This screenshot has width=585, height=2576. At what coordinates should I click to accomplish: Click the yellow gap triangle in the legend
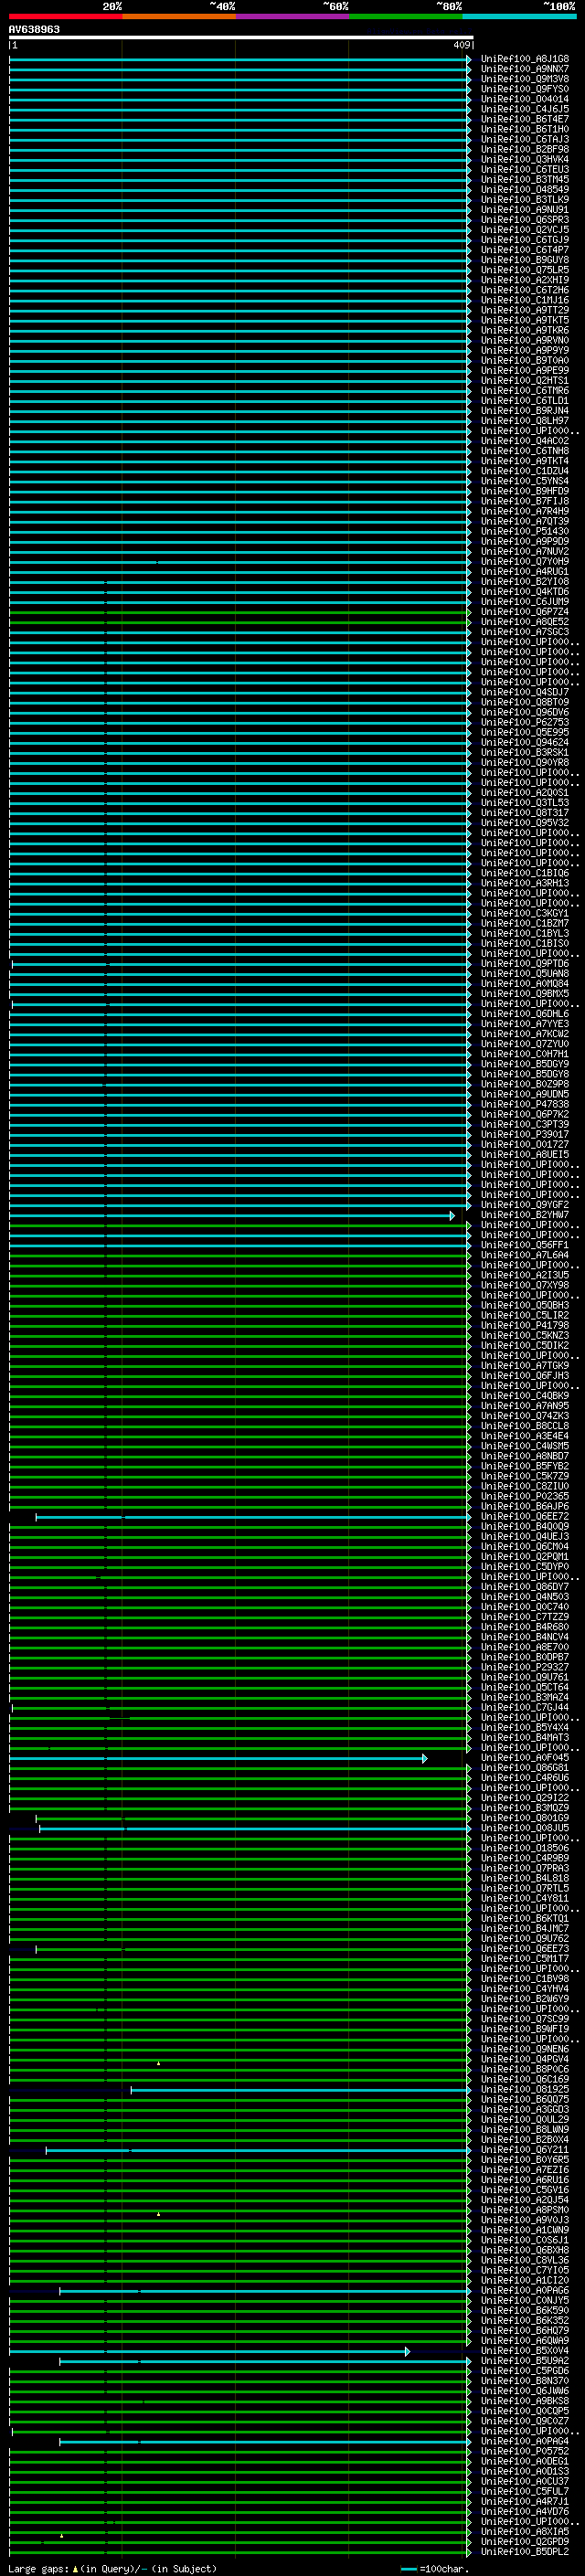75,2569
